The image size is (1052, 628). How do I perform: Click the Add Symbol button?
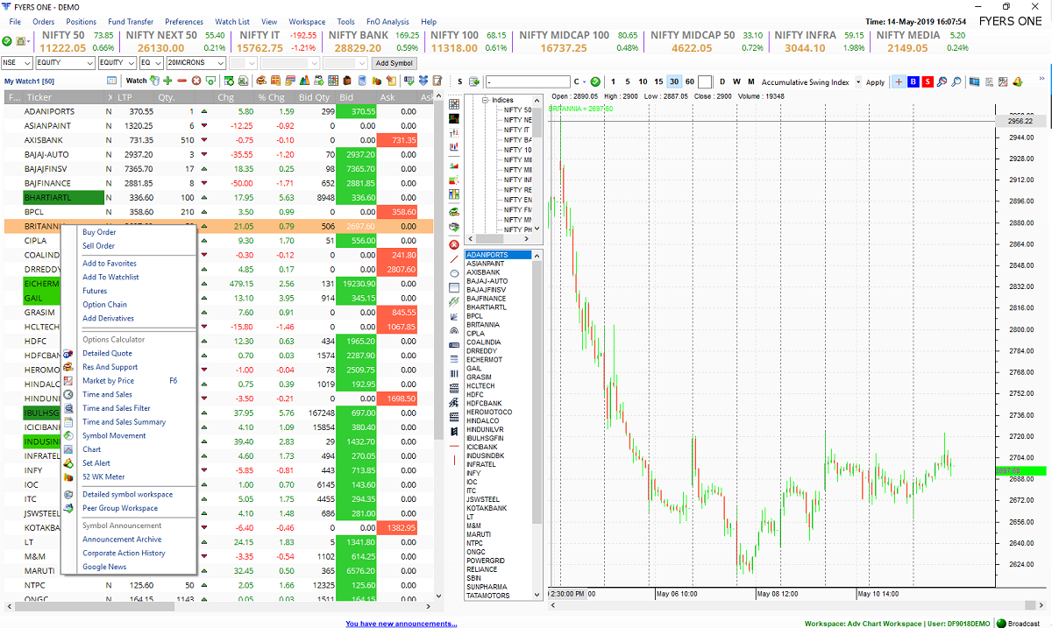pyautogui.click(x=394, y=63)
